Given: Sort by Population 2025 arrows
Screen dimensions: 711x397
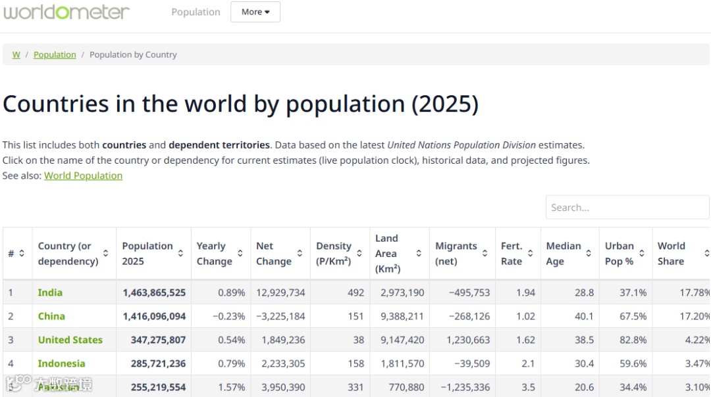Looking at the screenshot, I should [180, 254].
